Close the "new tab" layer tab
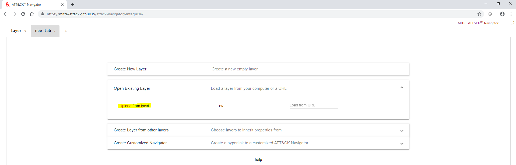 [54, 31]
